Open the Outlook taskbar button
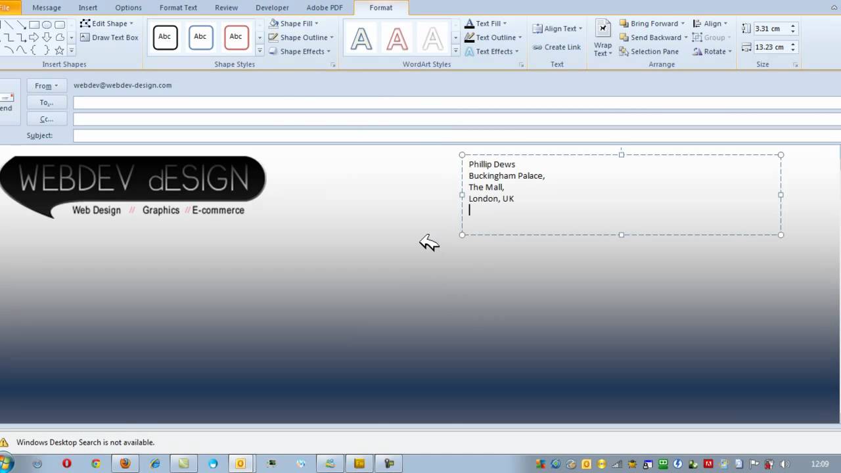841x473 pixels. pyautogui.click(x=240, y=463)
